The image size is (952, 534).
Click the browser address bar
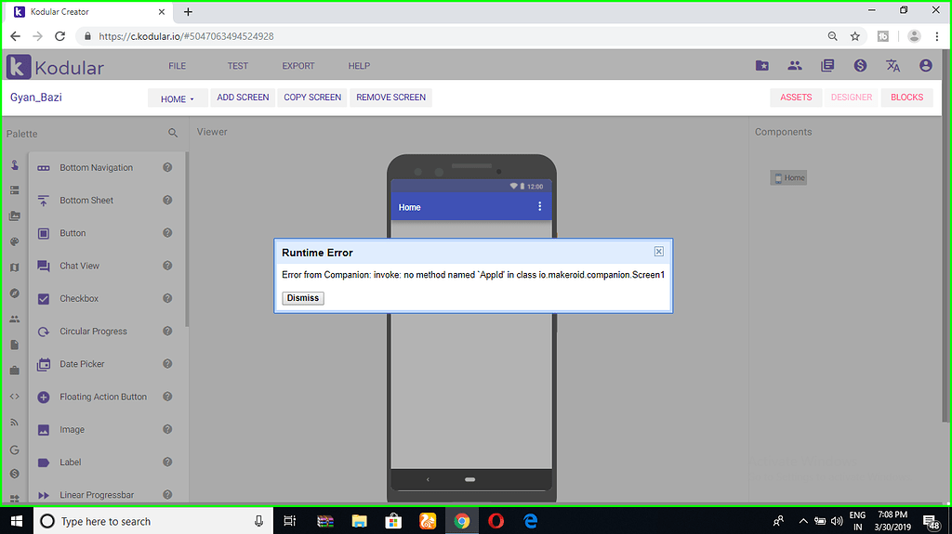(x=449, y=36)
